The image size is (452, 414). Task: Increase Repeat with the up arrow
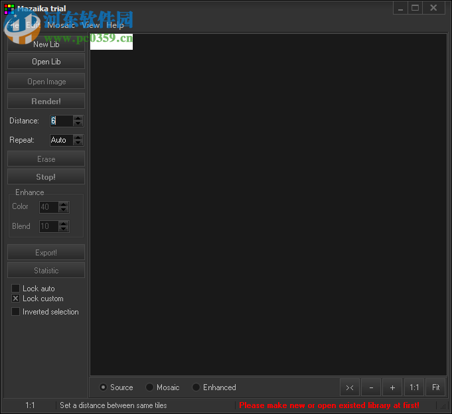tap(78, 137)
